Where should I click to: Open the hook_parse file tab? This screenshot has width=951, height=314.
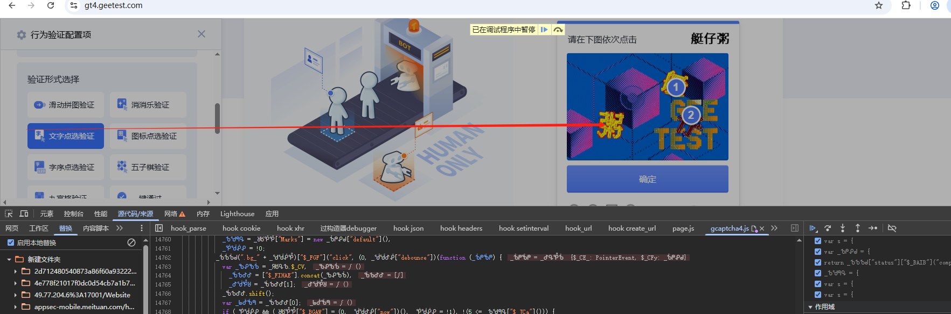click(189, 228)
